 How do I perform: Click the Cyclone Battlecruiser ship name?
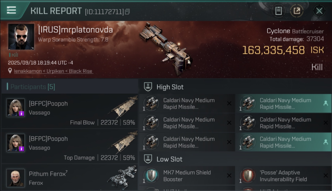(295, 31)
